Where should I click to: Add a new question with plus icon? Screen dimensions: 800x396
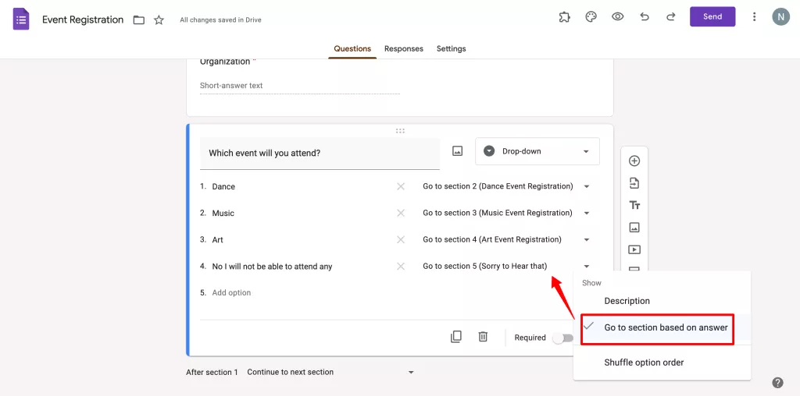pos(634,161)
